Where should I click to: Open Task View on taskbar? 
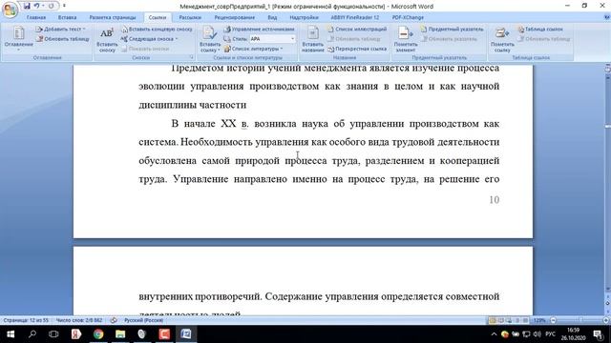53,334
